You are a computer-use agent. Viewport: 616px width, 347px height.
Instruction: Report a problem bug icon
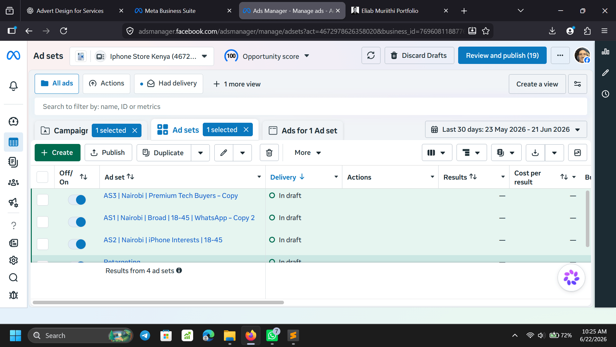pos(13,295)
